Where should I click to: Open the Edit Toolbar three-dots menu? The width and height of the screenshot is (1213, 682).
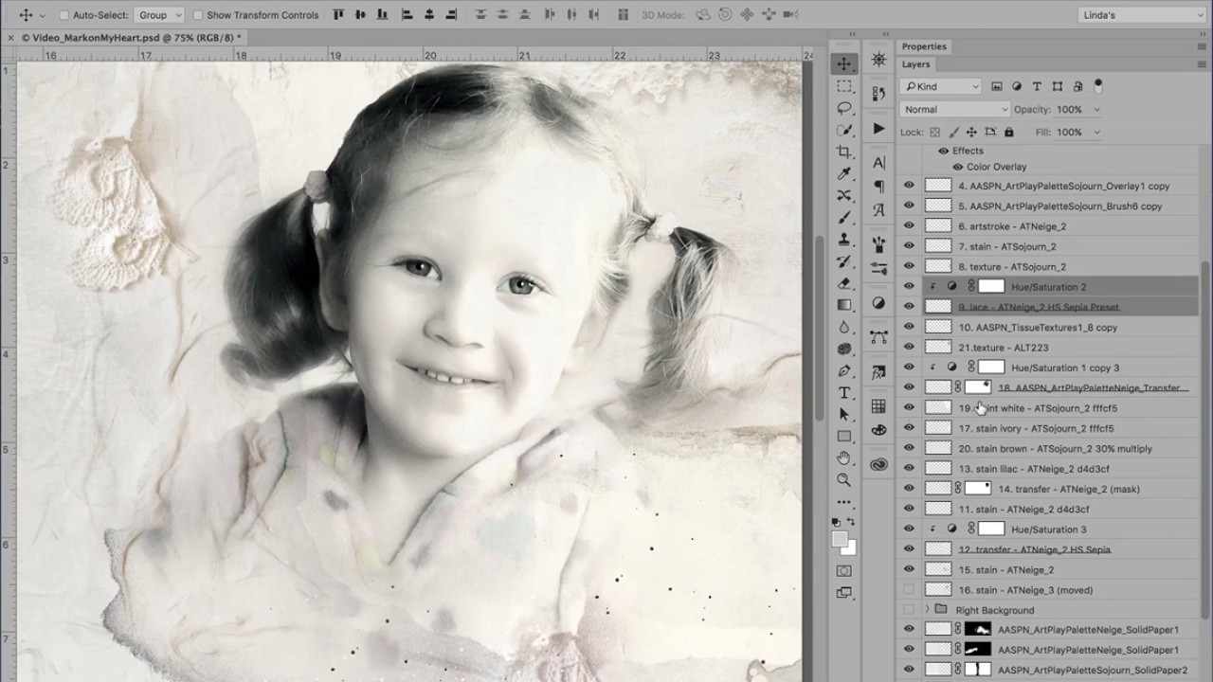[x=844, y=501]
